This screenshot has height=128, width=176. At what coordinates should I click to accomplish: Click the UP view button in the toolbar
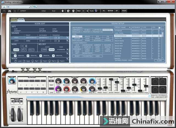pos(117,11)
